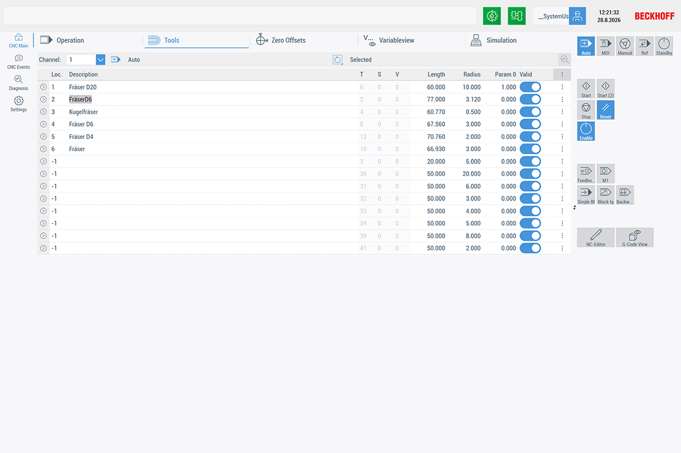
Task: Click the Enable power button
Action: click(586, 131)
